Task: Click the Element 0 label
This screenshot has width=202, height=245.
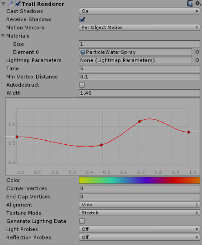Action: [x=26, y=52]
